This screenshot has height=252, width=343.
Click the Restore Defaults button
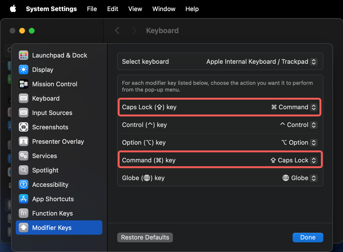(145, 237)
